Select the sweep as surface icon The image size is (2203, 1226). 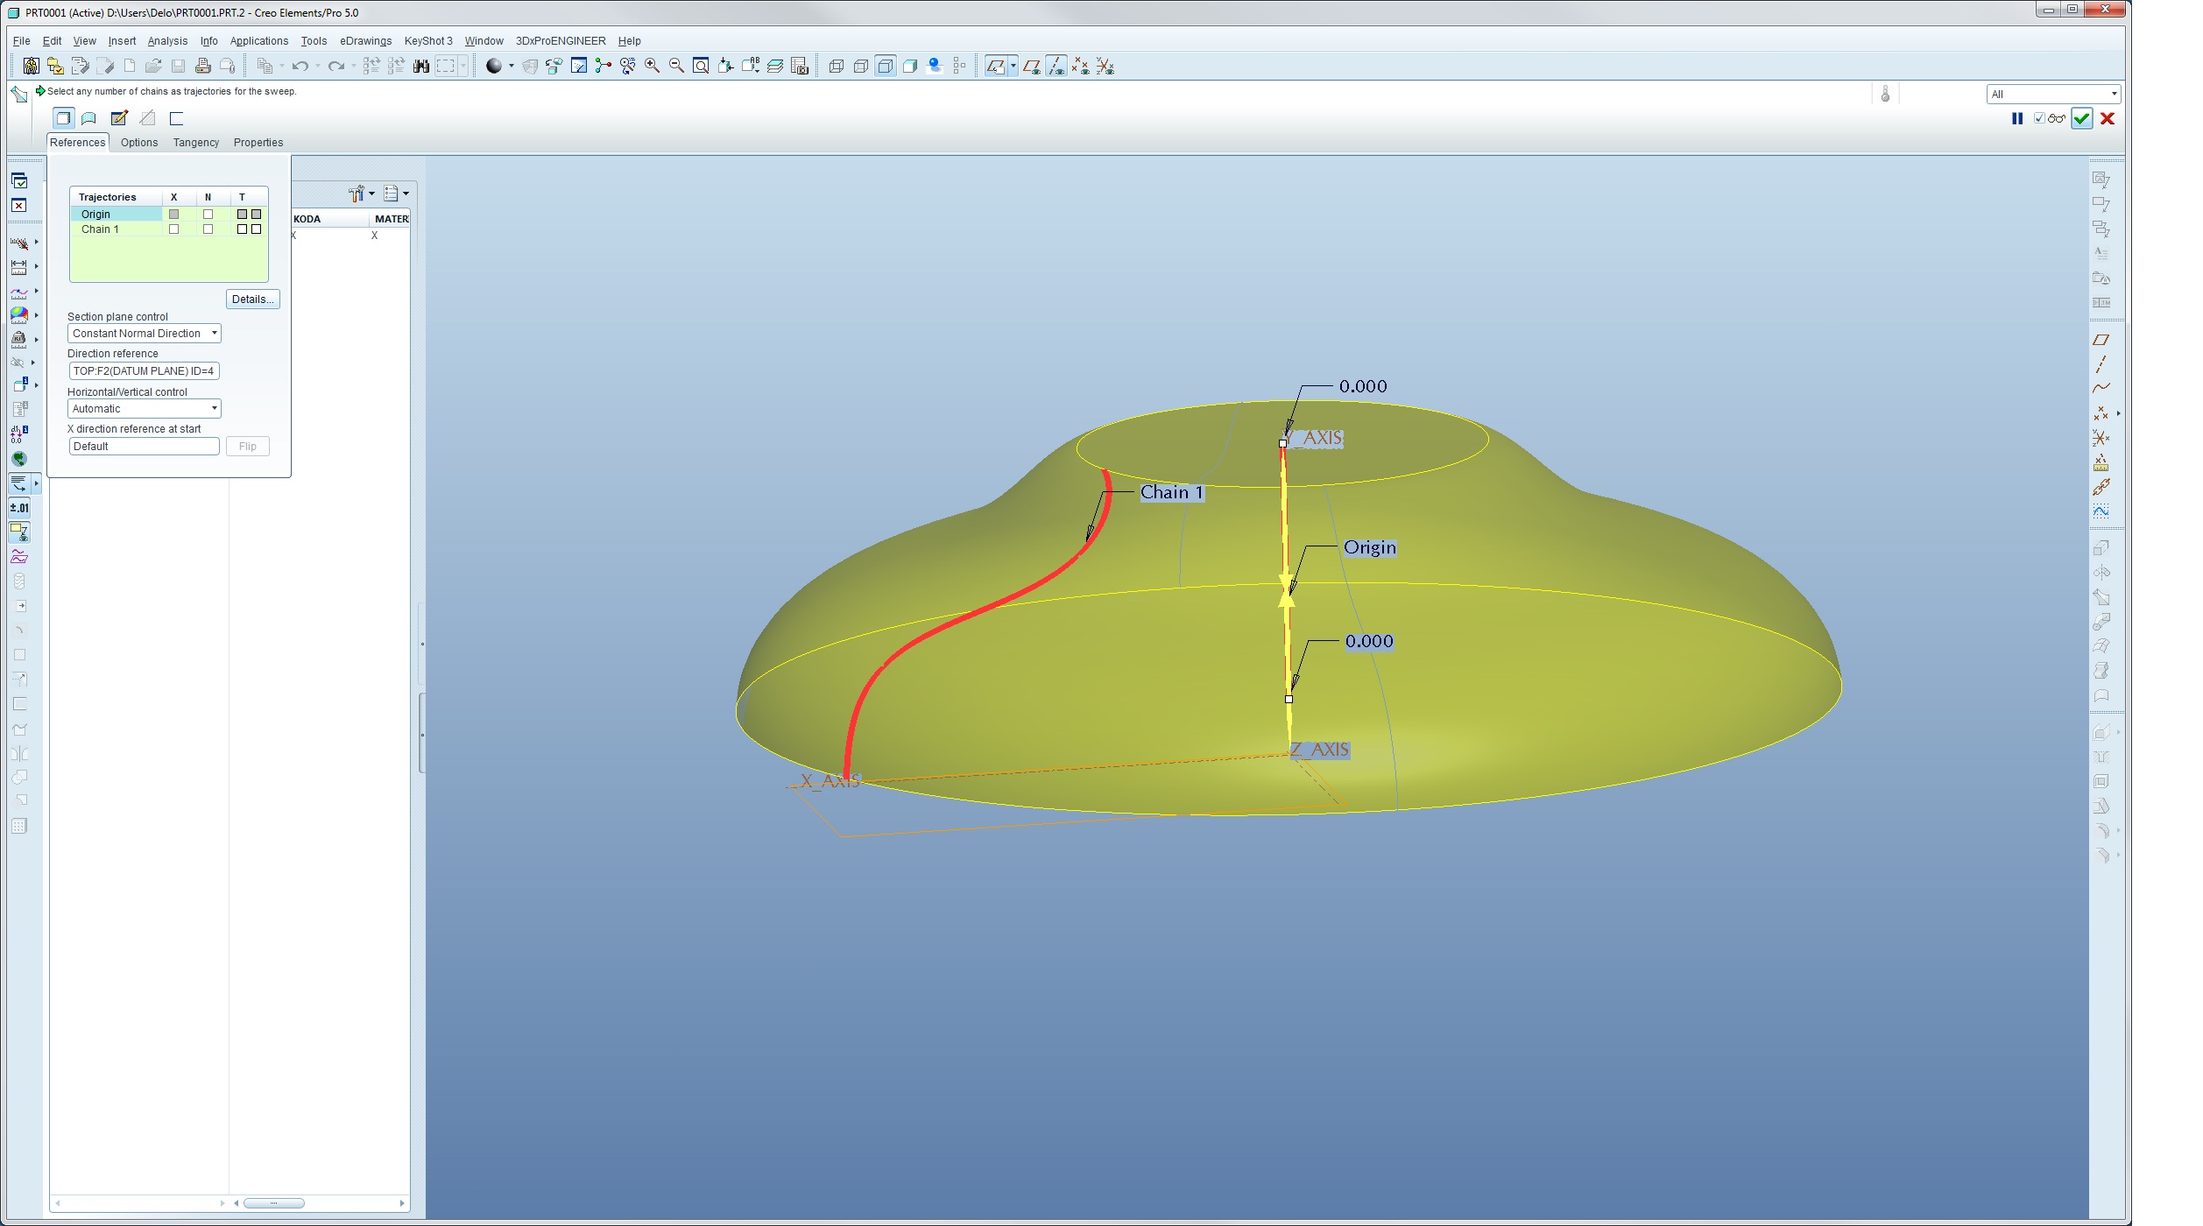click(x=88, y=118)
